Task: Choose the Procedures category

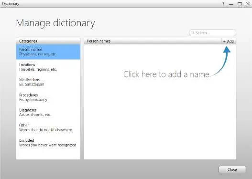Action: [48, 97]
